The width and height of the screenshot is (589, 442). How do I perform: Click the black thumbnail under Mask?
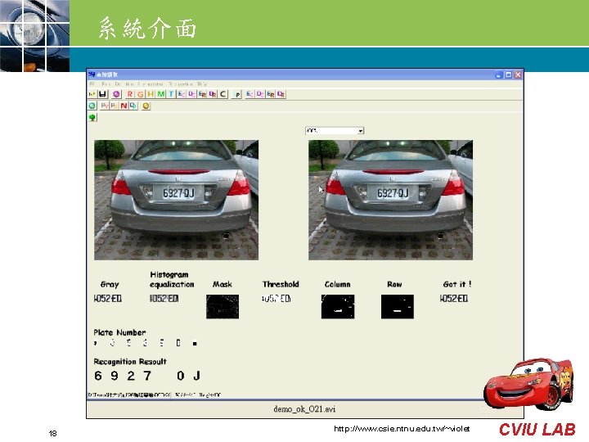click(223, 306)
